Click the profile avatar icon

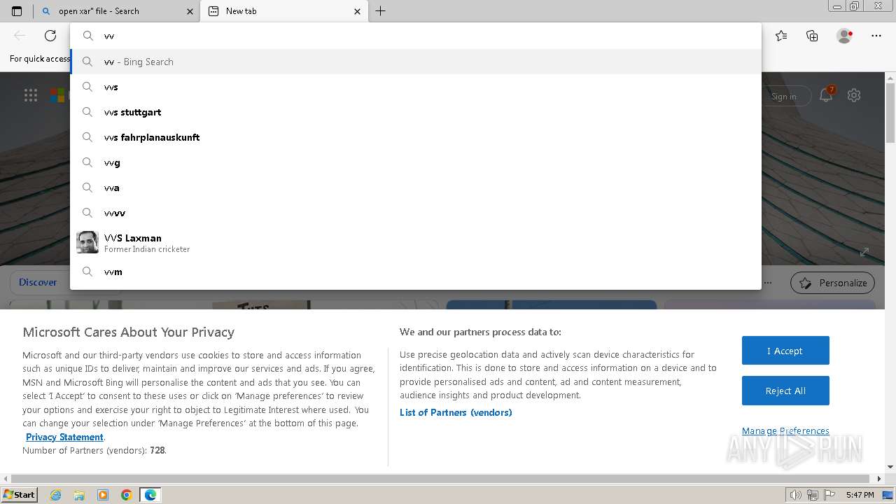tap(844, 36)
